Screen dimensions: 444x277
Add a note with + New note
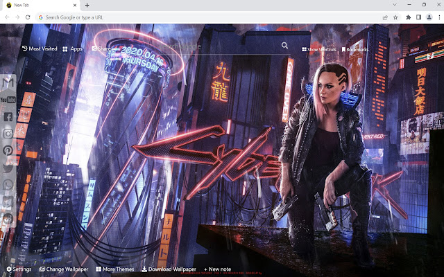click(x=217, y=269)
